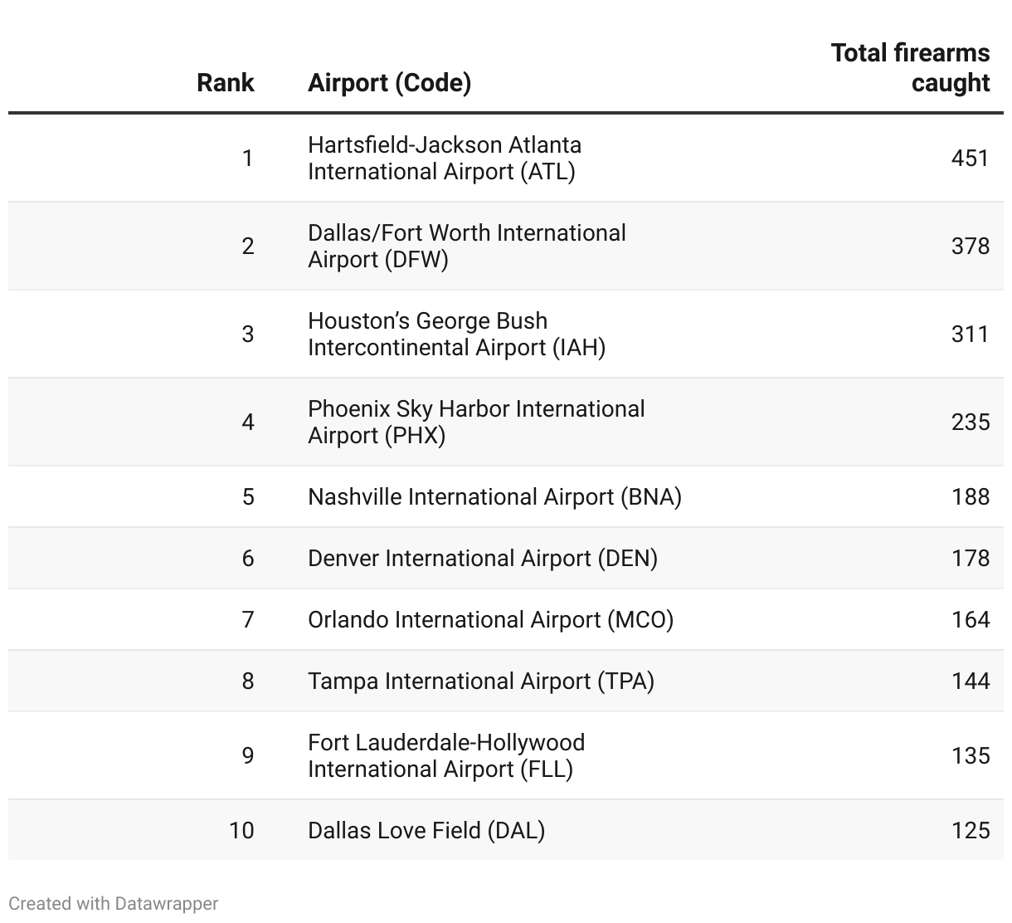This screenshot has height=923, width=1012.
Task: Click the 378 firearms value
Action: pos(970,246)
